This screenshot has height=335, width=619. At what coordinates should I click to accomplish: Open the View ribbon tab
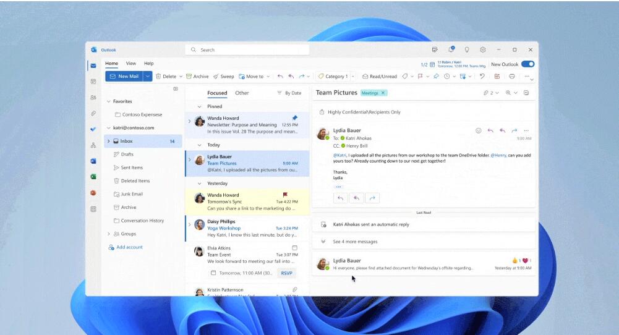pos(130,63)
